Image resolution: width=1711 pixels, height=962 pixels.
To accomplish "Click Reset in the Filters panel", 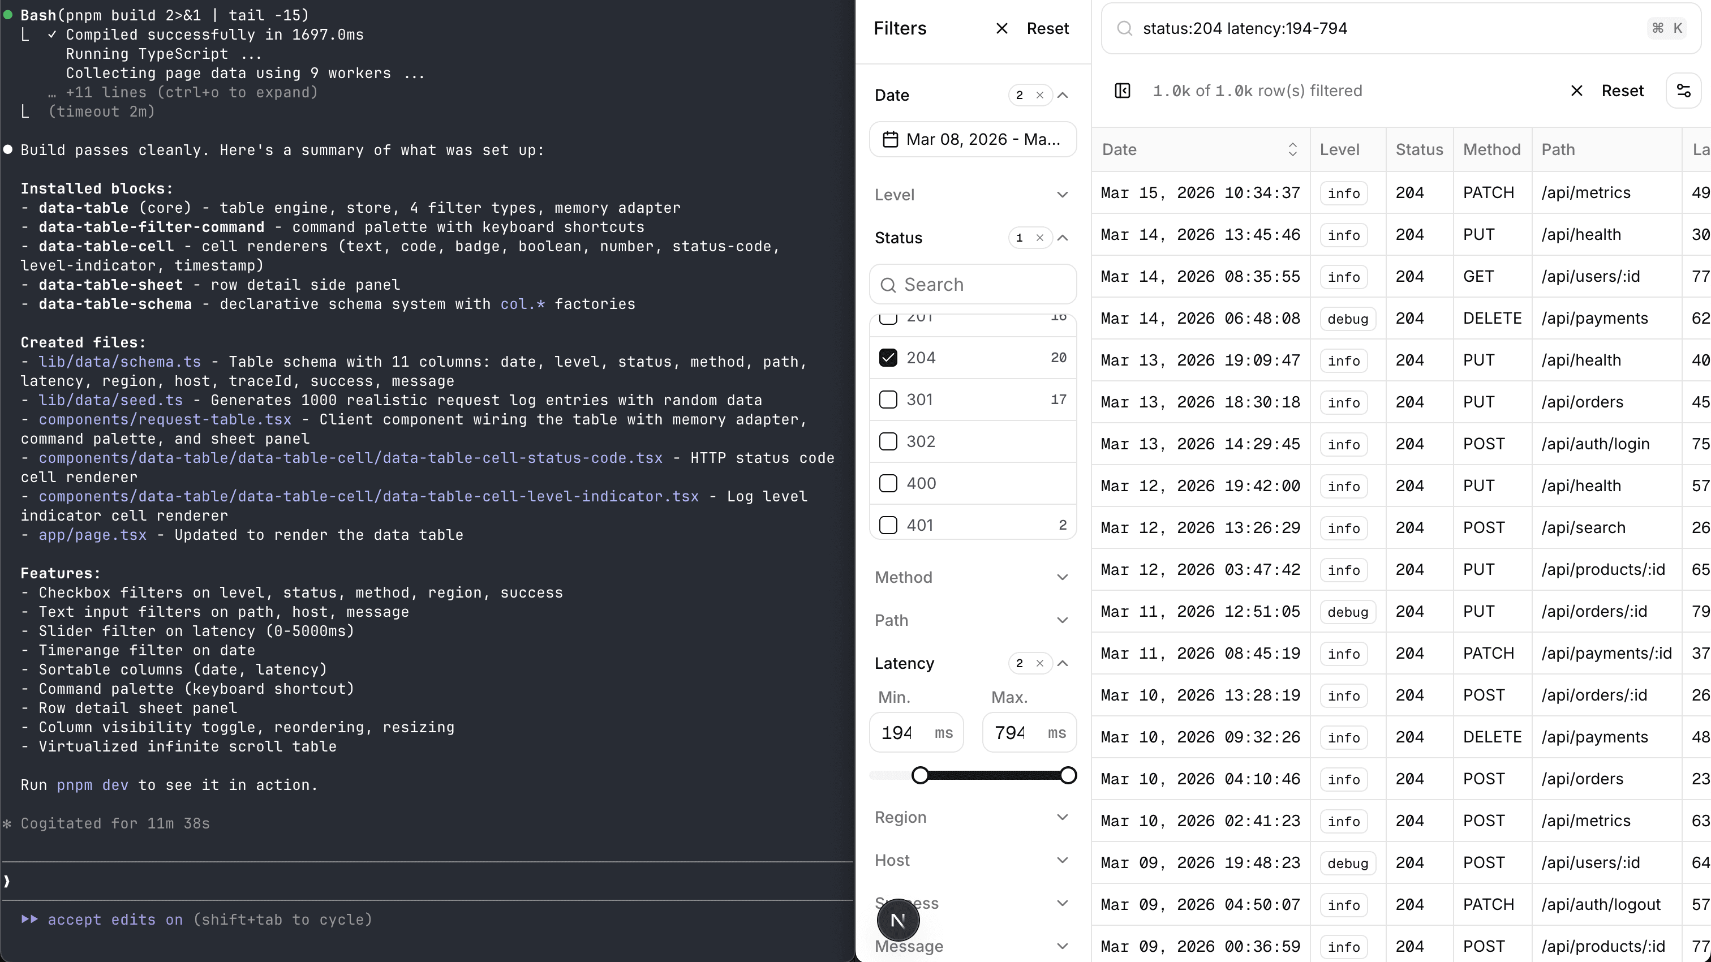I will [1047, 28].
